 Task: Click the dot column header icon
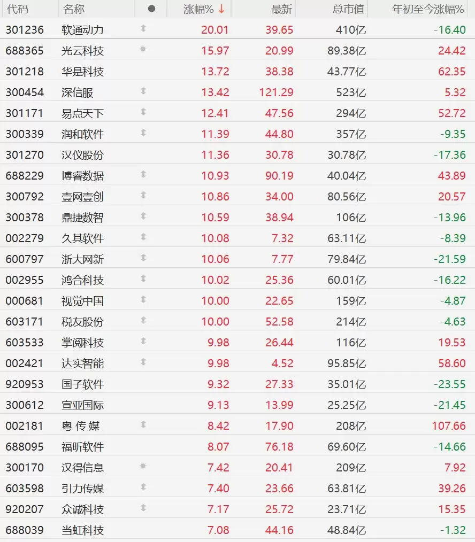click(151, 9)
